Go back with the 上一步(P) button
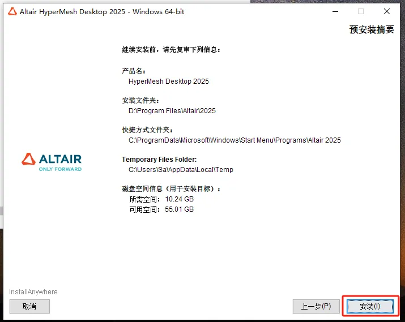This screenshot has height=322, width=405. [x=316, y=306]
